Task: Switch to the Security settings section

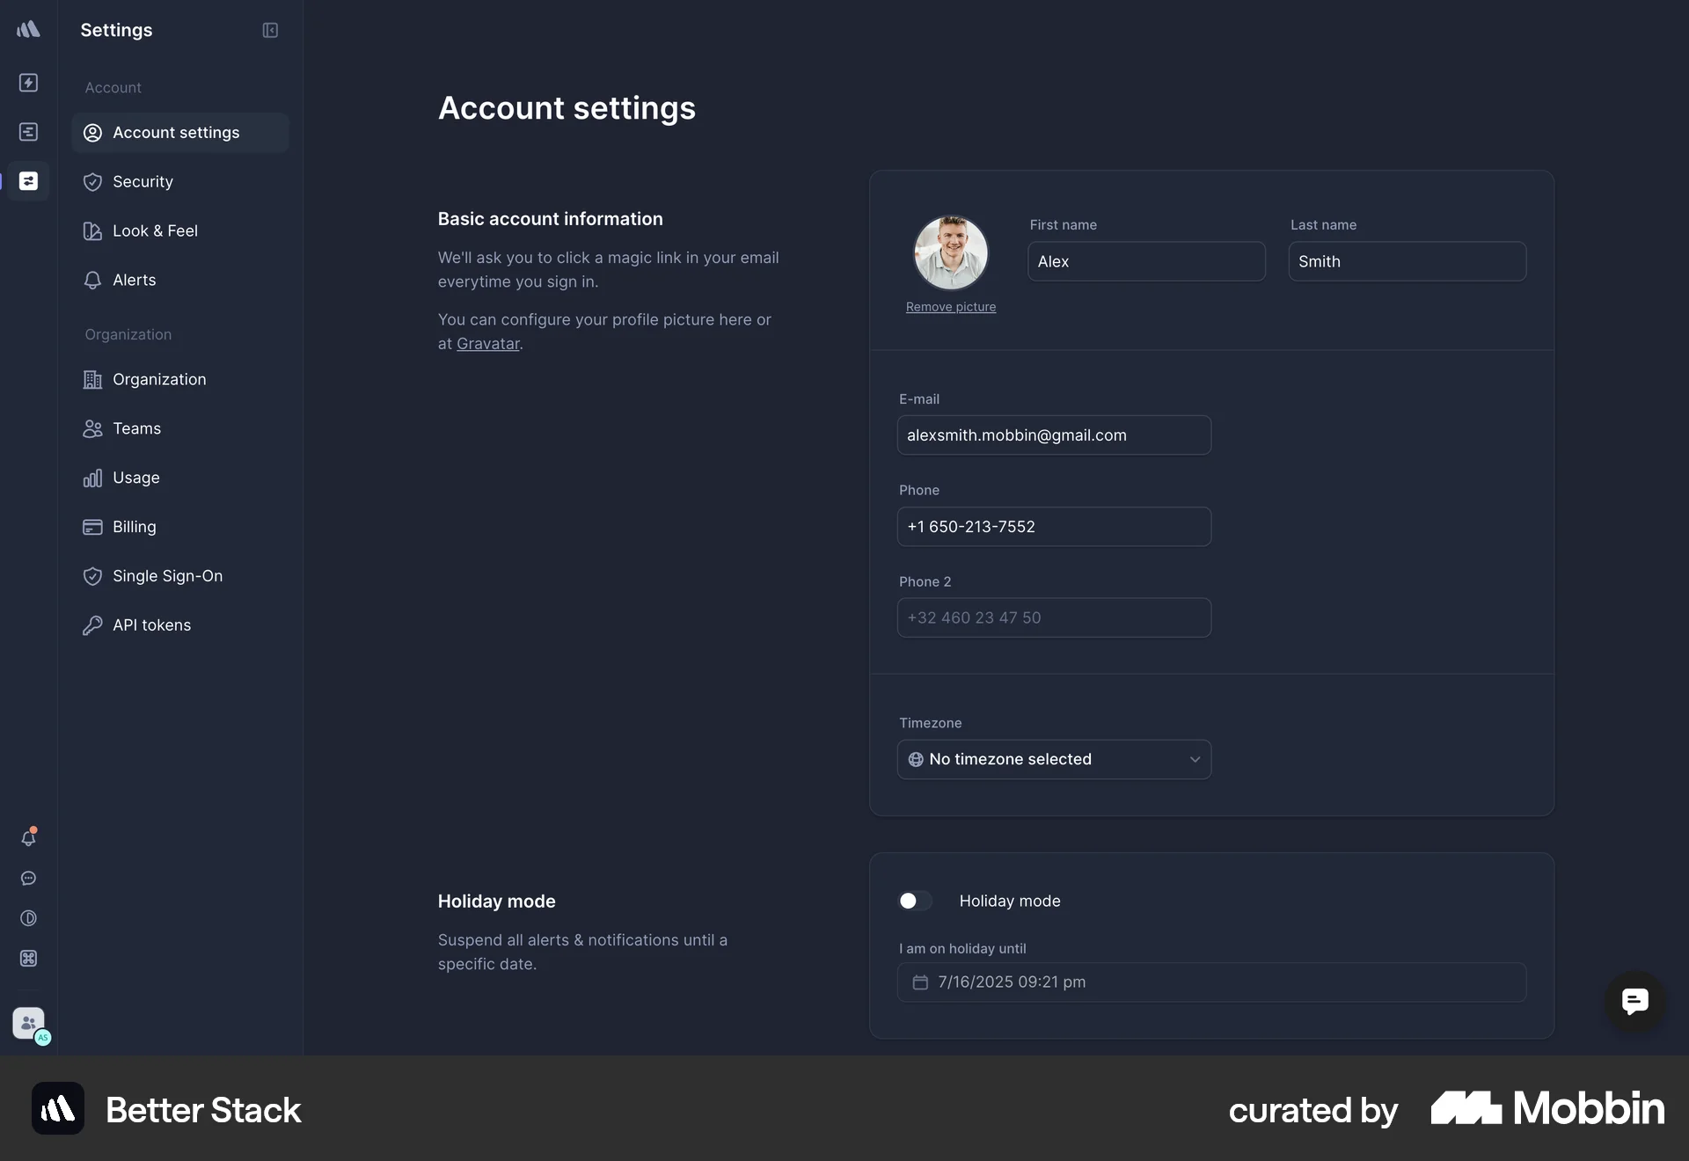Action: (143, 181)
